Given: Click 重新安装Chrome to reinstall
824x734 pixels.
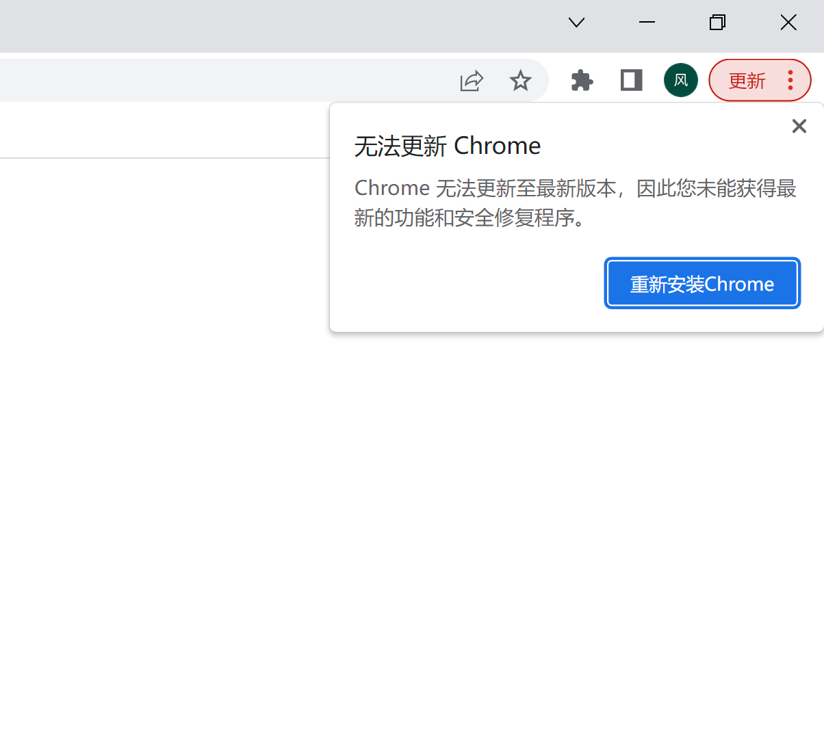Looking at the screenshot, I should tap(701, 283).
